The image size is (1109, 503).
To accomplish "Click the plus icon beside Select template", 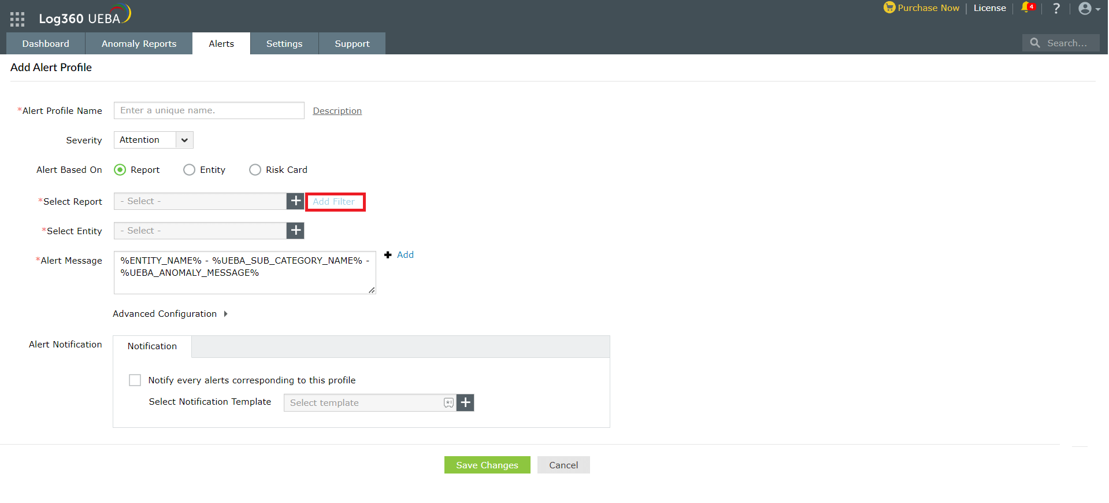I will point(466,402).
